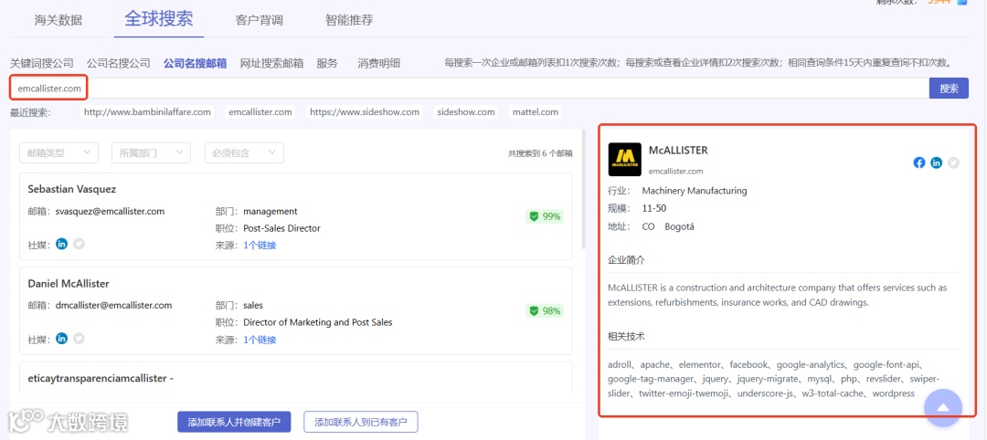Click the 搜索 button
The image size is (987, 440).
pos(949,89)
